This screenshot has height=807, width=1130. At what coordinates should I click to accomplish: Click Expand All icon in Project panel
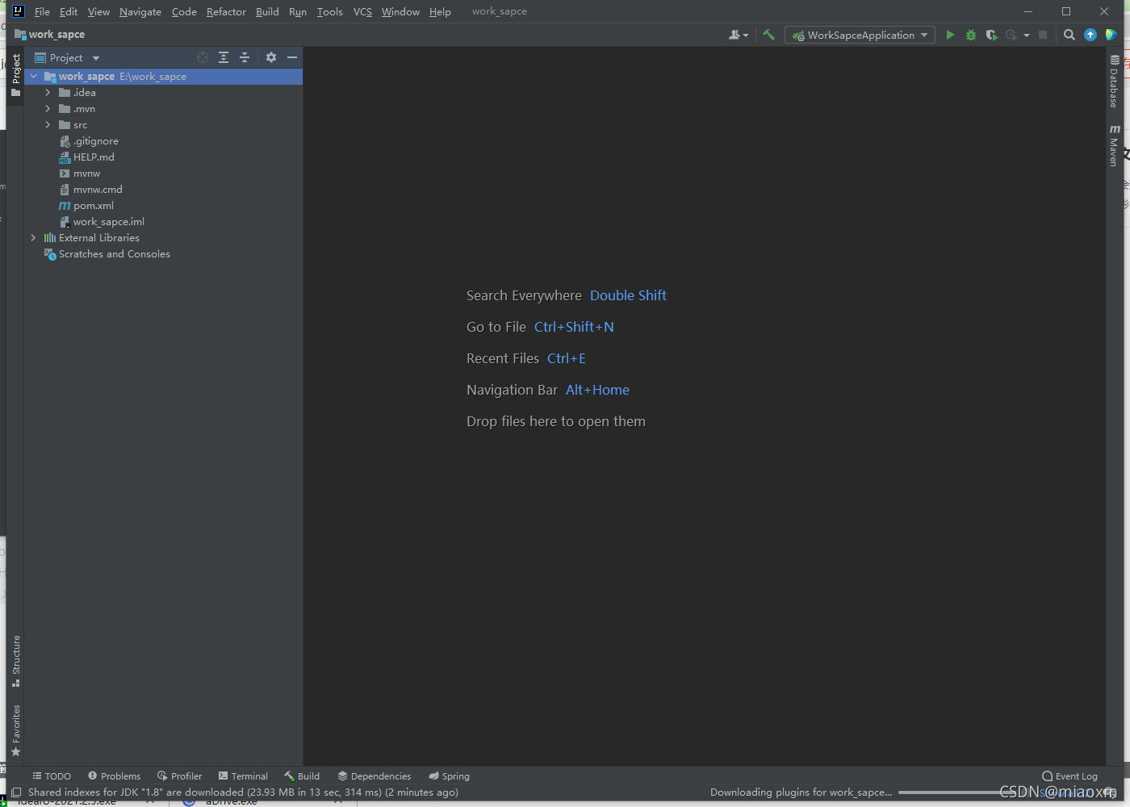(224, 57)
